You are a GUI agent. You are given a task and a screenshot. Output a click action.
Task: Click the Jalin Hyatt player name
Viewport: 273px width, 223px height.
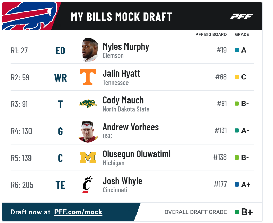click(121, 74)
